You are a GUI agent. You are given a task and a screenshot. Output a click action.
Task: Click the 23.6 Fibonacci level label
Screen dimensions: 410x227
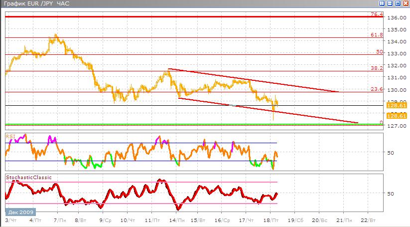[x=376, y=89]
